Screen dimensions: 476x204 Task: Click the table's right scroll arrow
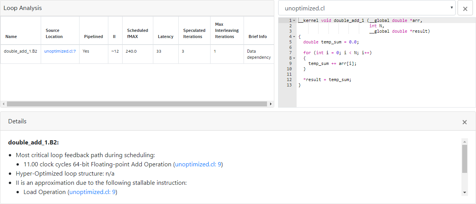tap(270, 104)
